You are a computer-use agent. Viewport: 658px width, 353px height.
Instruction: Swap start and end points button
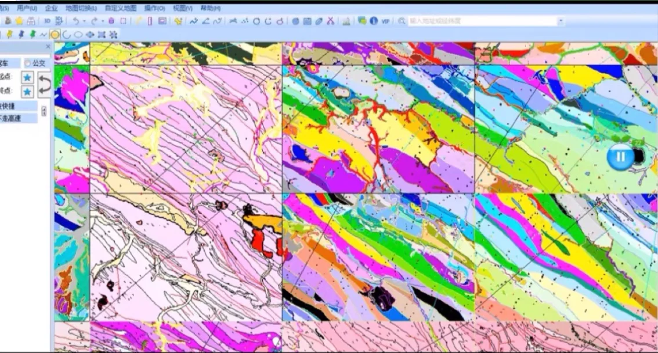click(x=44, y=84)
